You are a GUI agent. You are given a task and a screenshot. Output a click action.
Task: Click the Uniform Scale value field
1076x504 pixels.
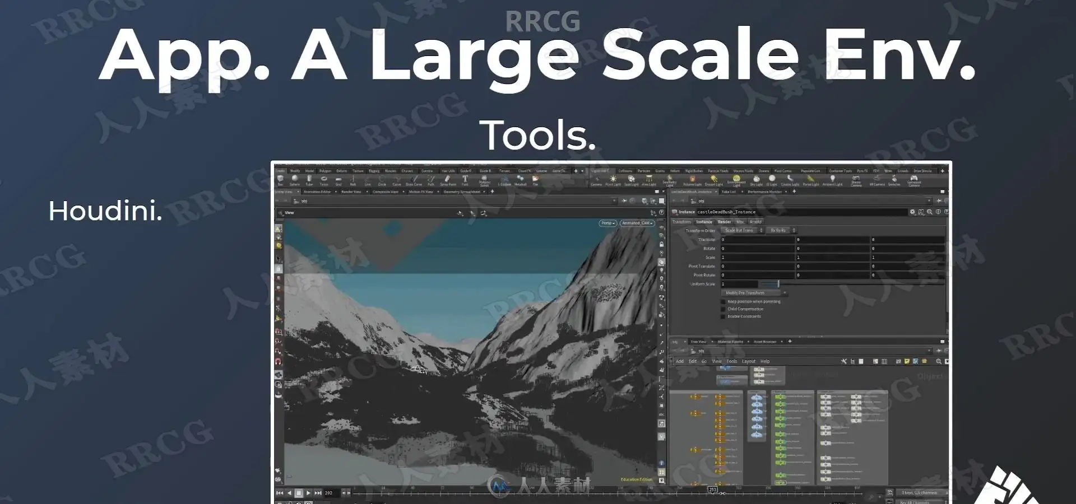click(x=739, y=284)
